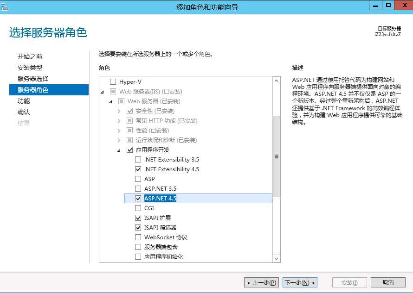Enable ASP.NET 3.5 checkbox

coord(138,189)
